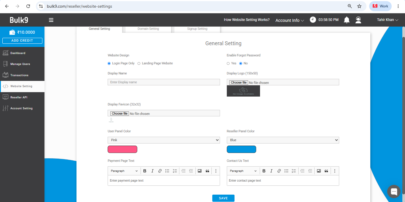Screen dimensions: 405x202
Task: Open Dashboard from the sidebar
Action: [22, 53]
